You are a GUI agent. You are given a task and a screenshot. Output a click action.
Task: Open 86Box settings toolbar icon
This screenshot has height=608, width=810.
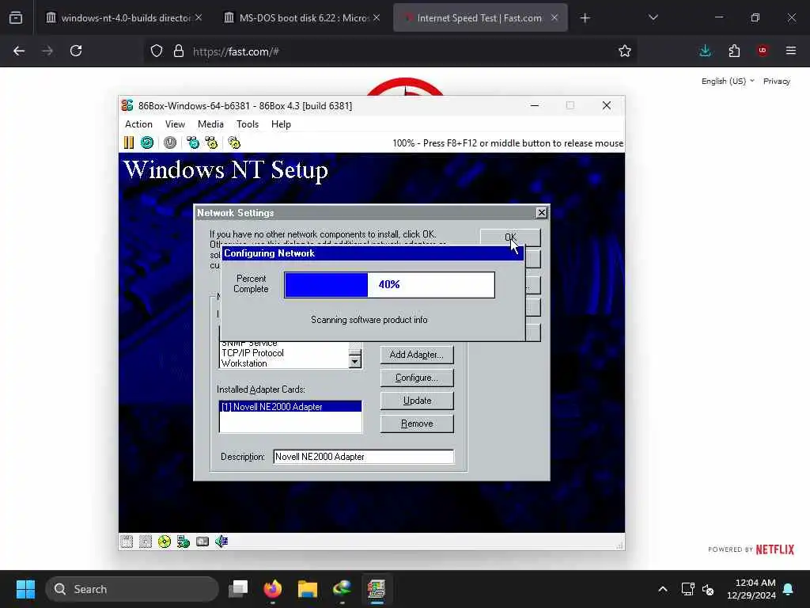234,142
